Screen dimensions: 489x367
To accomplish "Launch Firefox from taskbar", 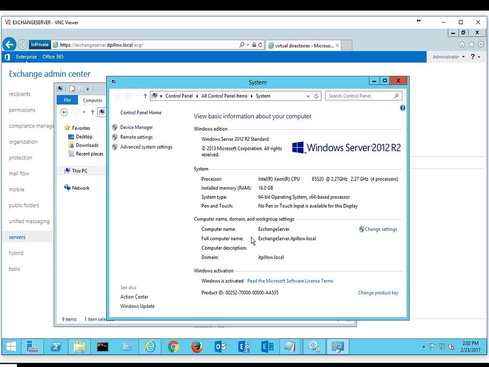I will (x=197, y=347).
